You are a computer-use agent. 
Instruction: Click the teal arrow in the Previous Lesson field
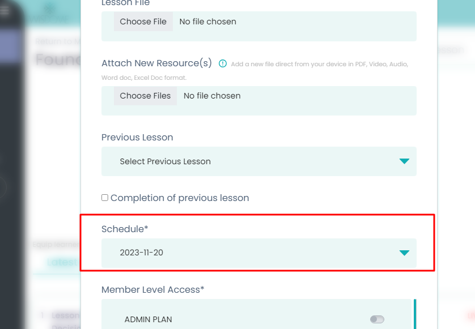(x=404, y=161)
